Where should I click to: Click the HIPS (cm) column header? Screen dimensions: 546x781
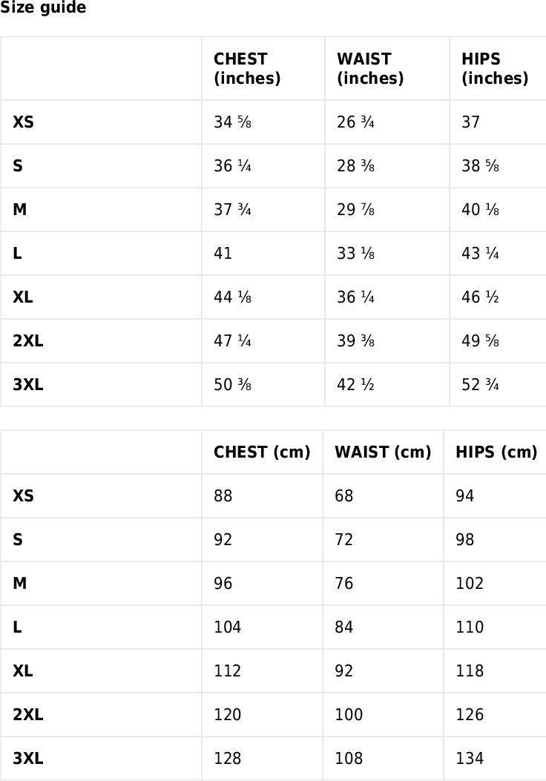[x=496, y=452]
